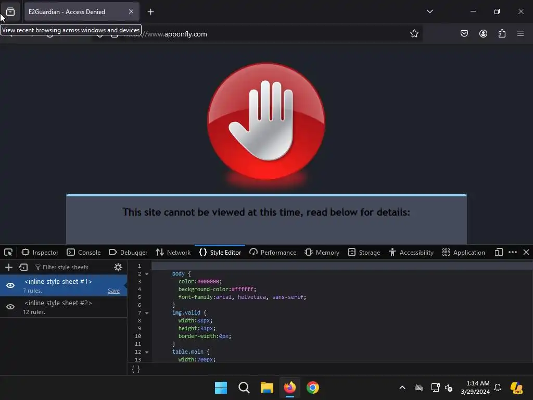Open the Firefox account icon
The image size is (533, 400).
pos(483,33)
